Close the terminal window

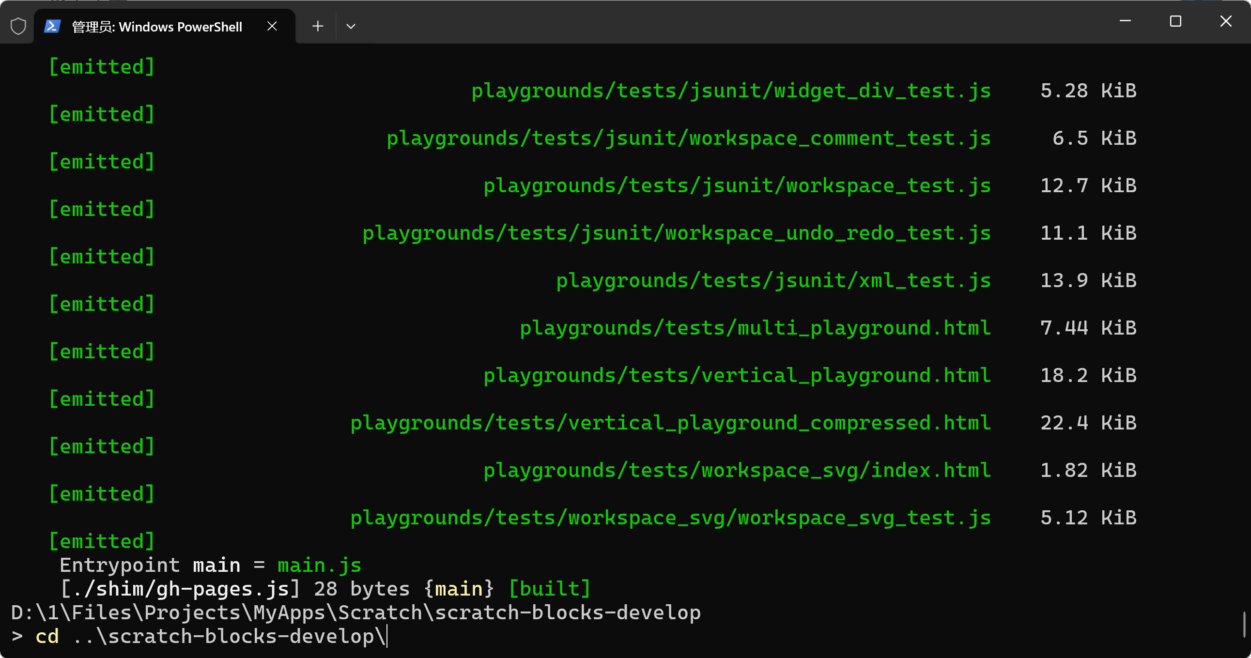click(x=1226, y=21)
